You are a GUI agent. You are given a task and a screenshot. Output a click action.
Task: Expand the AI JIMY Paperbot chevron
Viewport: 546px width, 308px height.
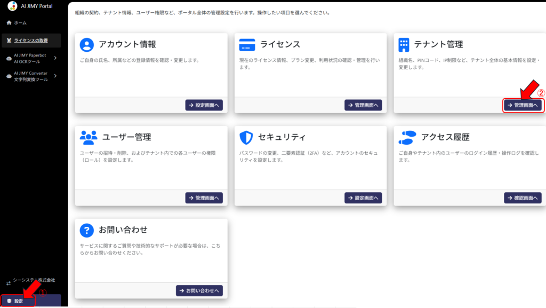[55, 58]
